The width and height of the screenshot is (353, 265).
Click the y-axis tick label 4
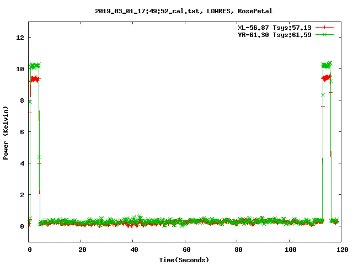coord(22,163)
